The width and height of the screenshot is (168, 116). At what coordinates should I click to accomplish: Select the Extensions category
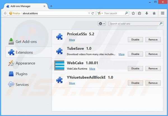[29, 52]
